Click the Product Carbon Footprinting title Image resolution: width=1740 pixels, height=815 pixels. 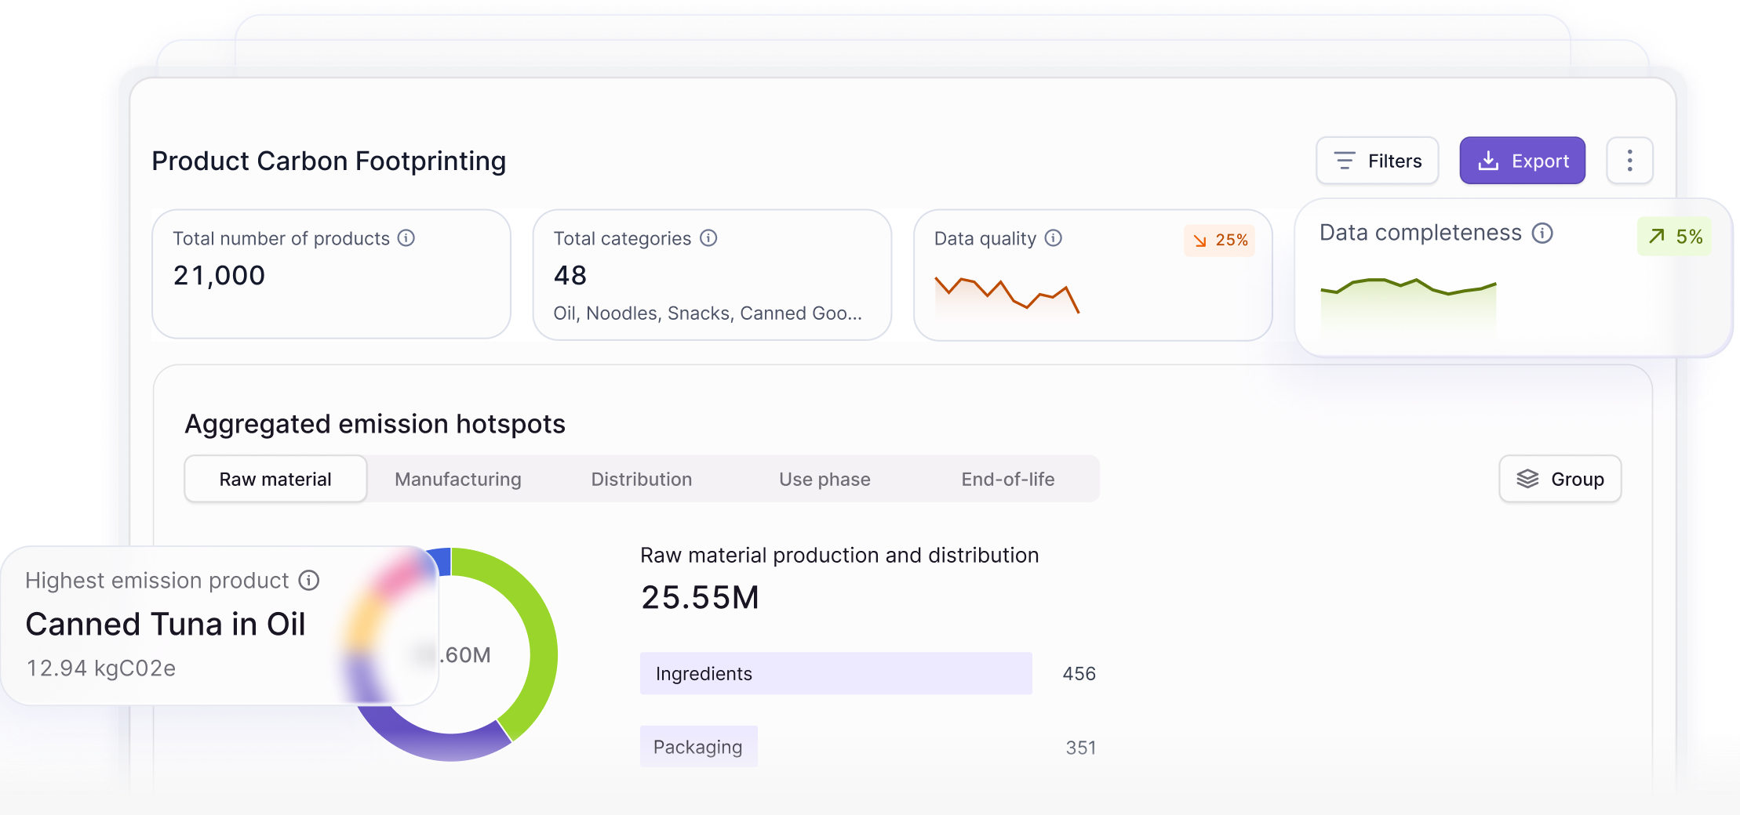tap(329, 161)
